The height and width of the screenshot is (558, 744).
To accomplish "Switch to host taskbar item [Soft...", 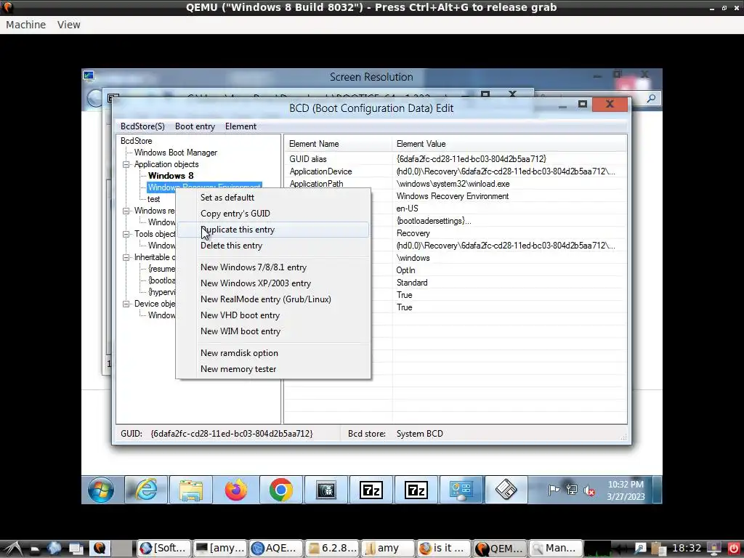I will tap(164, 549).
